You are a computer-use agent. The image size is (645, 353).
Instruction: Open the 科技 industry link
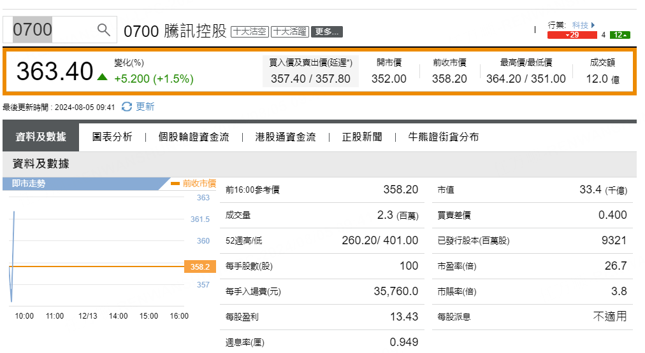pos(580,25)
